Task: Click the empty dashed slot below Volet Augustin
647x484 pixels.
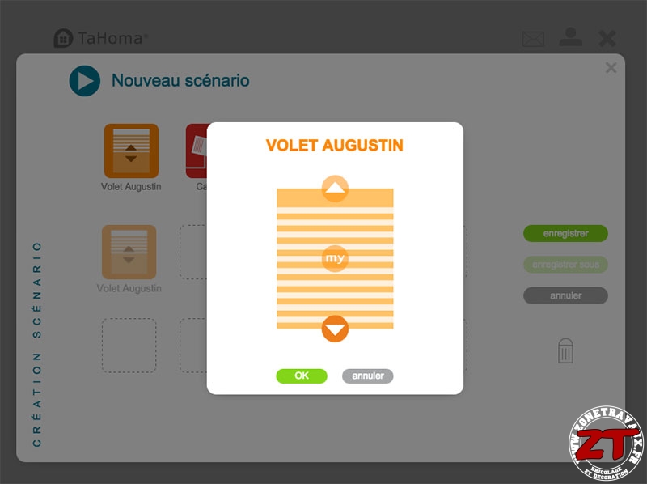Action: click(129, 346)
